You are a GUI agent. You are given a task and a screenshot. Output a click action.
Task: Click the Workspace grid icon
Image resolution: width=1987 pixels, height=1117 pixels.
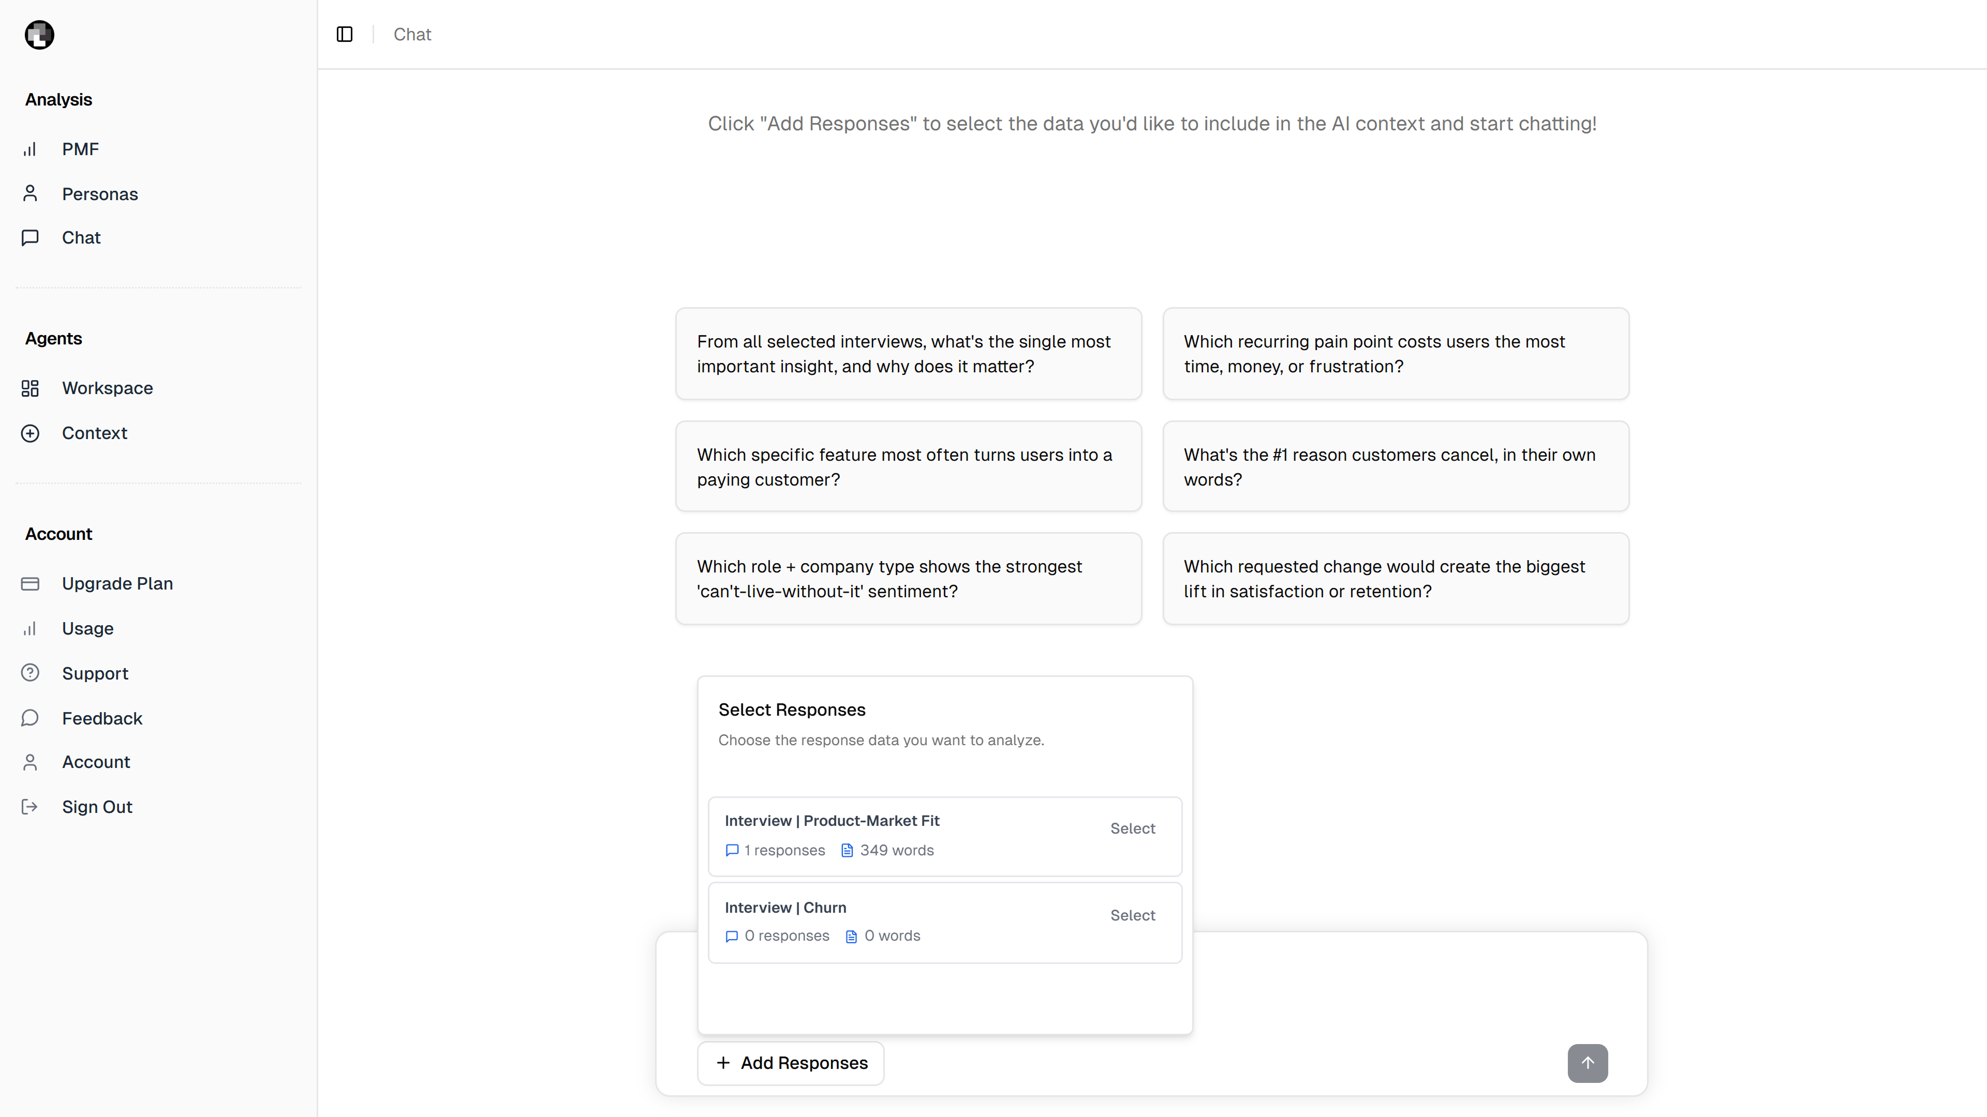[30, 388]
